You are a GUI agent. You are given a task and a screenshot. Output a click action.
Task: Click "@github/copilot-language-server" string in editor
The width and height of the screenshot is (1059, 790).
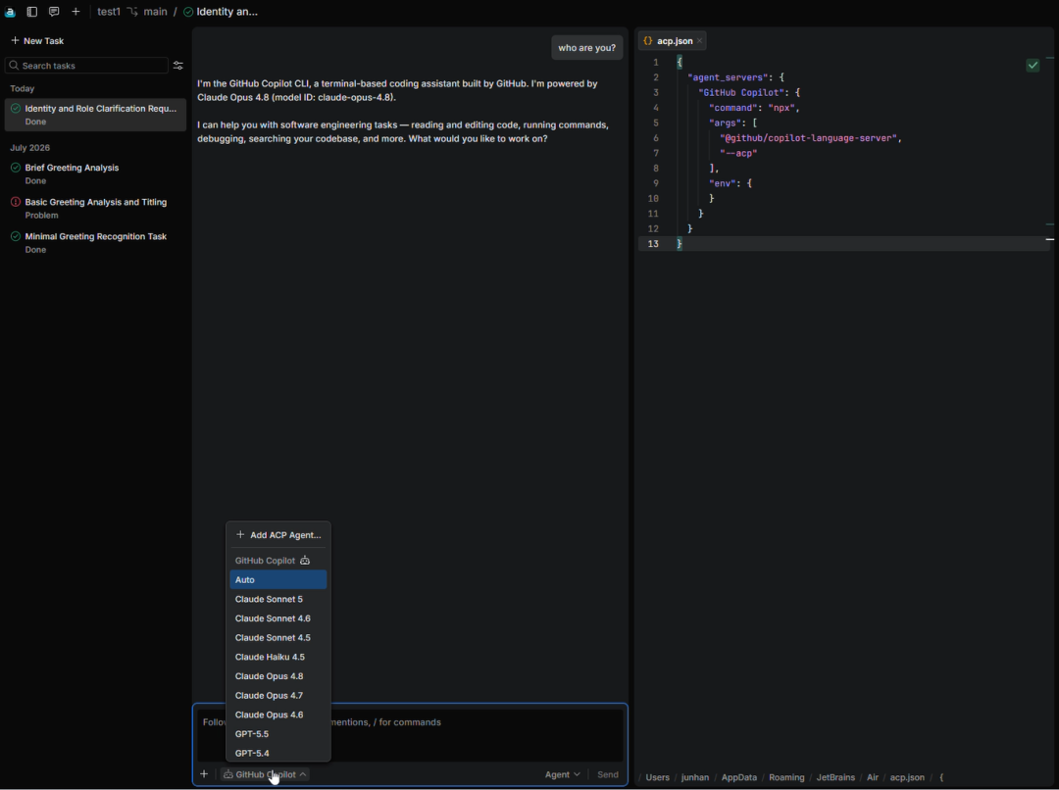point(808,138)
